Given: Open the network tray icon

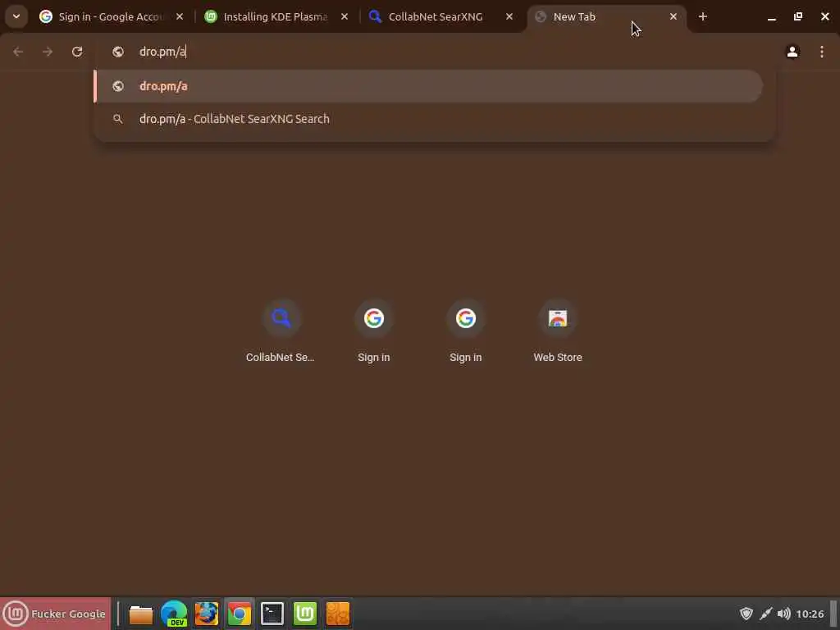Looking at the screenshot, I should 765,614.
